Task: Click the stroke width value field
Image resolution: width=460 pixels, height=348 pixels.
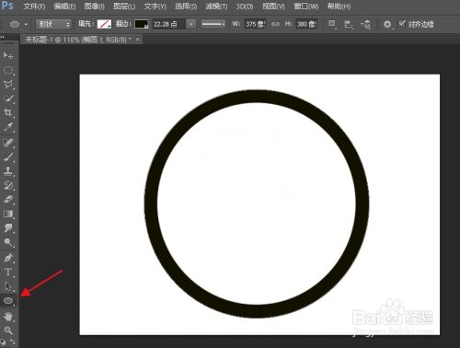Action: pos(169,24)
